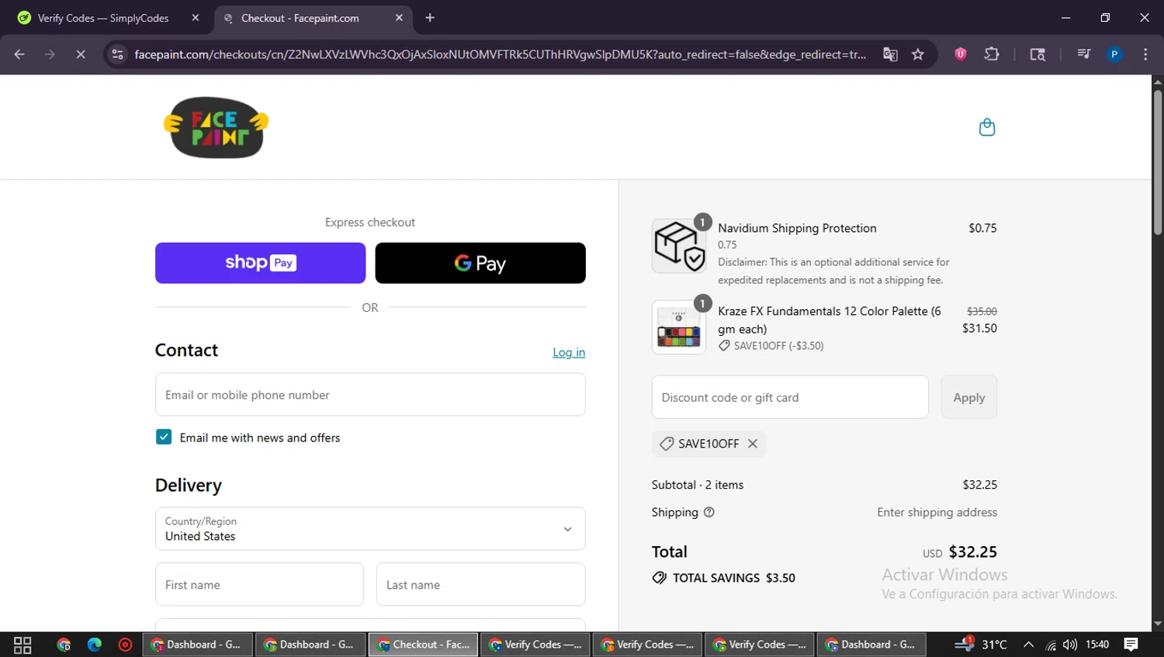This screenshot has height=657, width=1164.
Task: Open the Chrome three-dot menu
Action: tap(1145, 54)
